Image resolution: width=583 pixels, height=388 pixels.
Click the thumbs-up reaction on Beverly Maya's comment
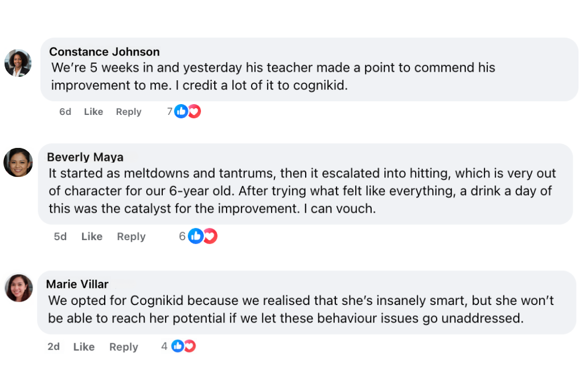[196, 236]
